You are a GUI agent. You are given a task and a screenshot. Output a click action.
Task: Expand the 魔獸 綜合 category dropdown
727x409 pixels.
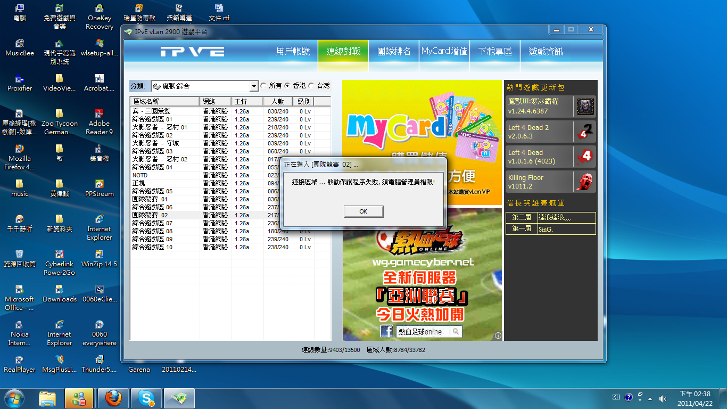click(x=254, y=86)
